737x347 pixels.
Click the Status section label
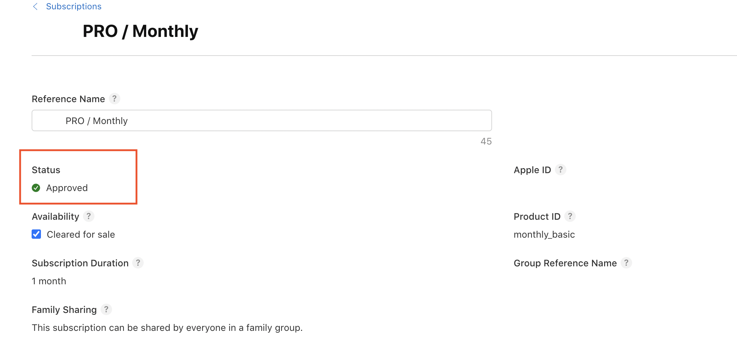click(46, 170)
